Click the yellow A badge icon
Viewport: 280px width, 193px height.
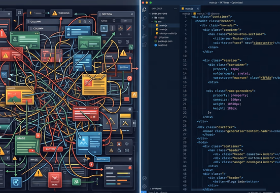(x=134, y=95)
